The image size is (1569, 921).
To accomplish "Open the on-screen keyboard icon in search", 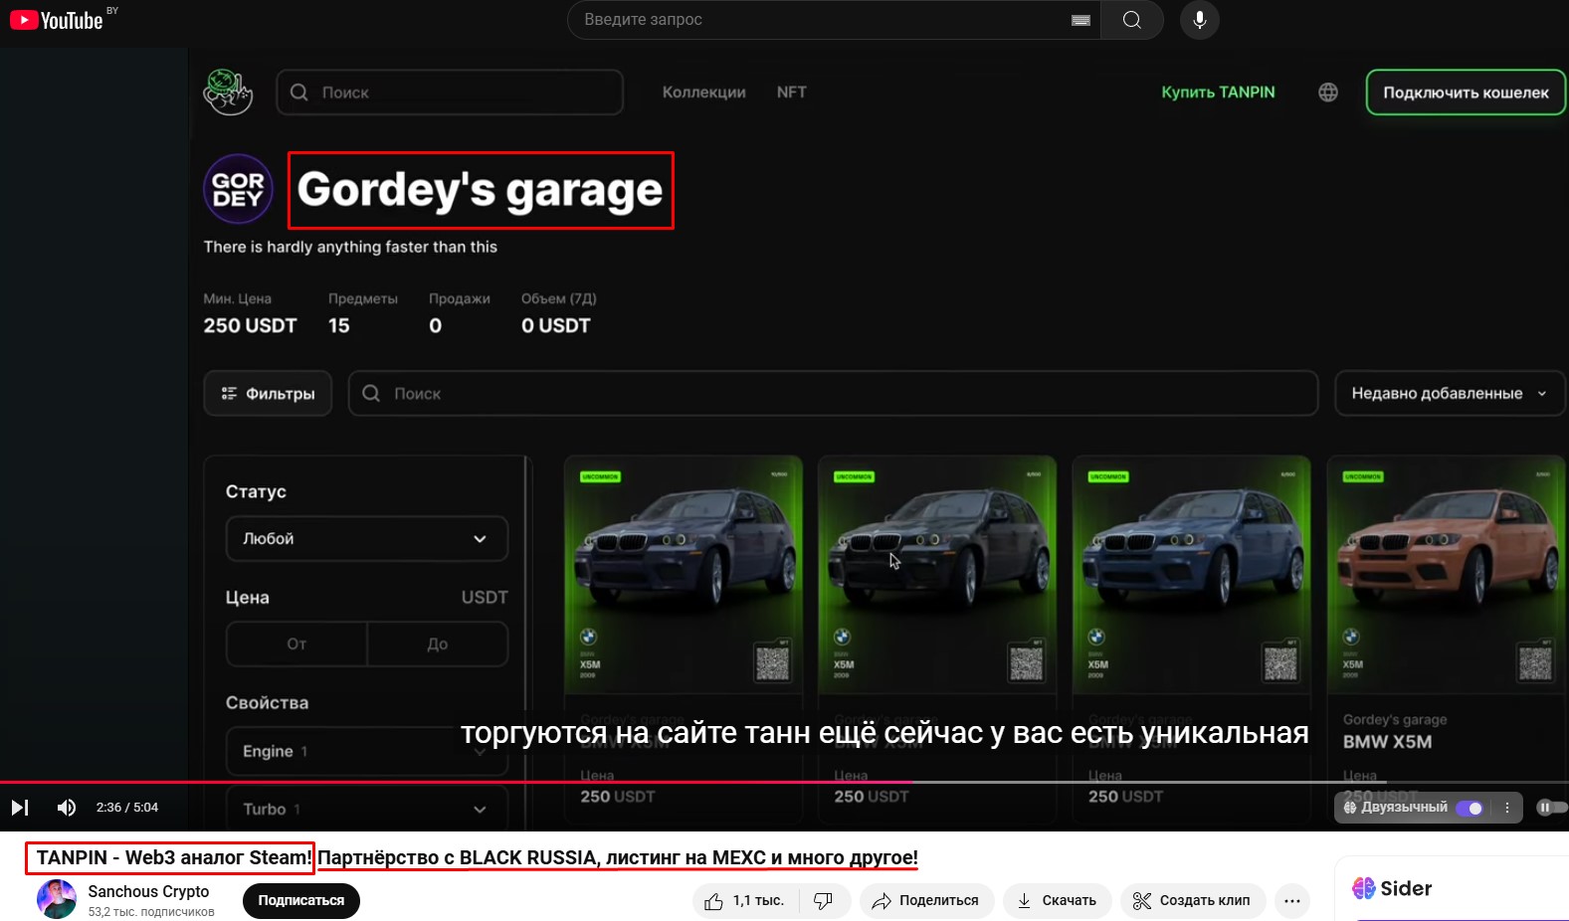I will tap(1080, 20).
